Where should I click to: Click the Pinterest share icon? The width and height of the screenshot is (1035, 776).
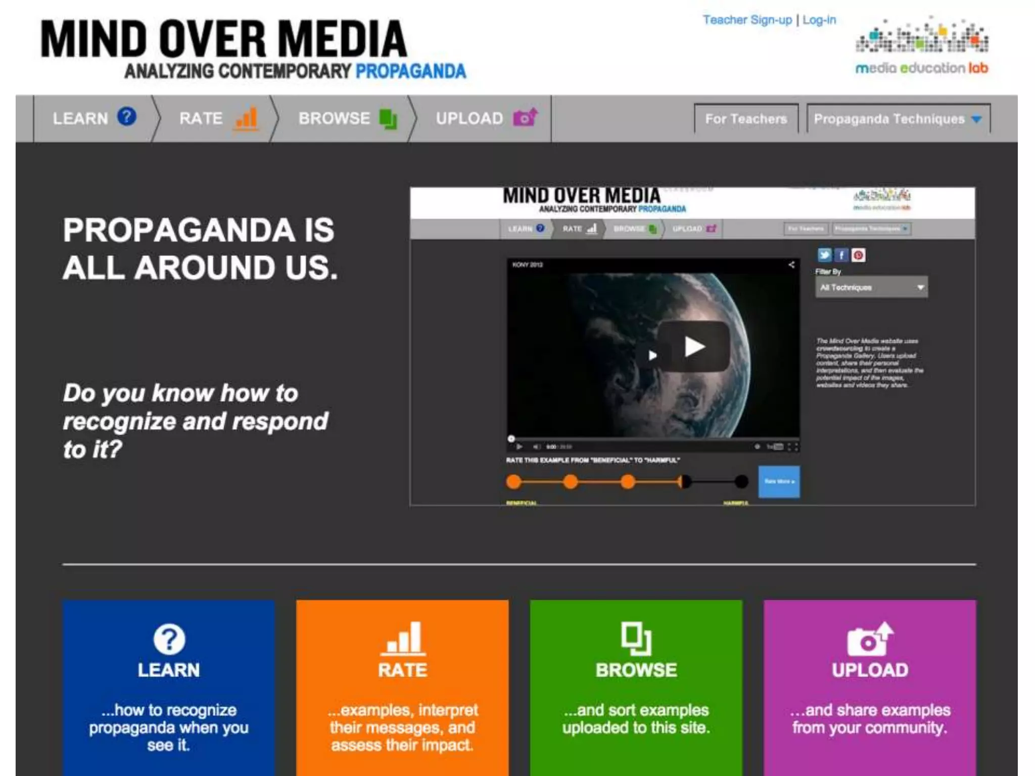pyautogui.click(x=858, y=255)
